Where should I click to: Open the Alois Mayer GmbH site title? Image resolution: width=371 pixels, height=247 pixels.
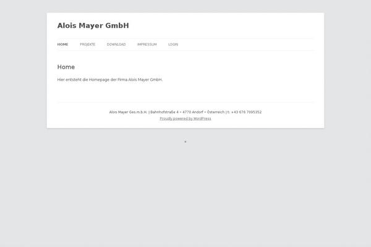pyautogui.click(x=93, y=25)
